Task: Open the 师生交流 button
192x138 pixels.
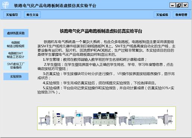Action: (32, 15)
